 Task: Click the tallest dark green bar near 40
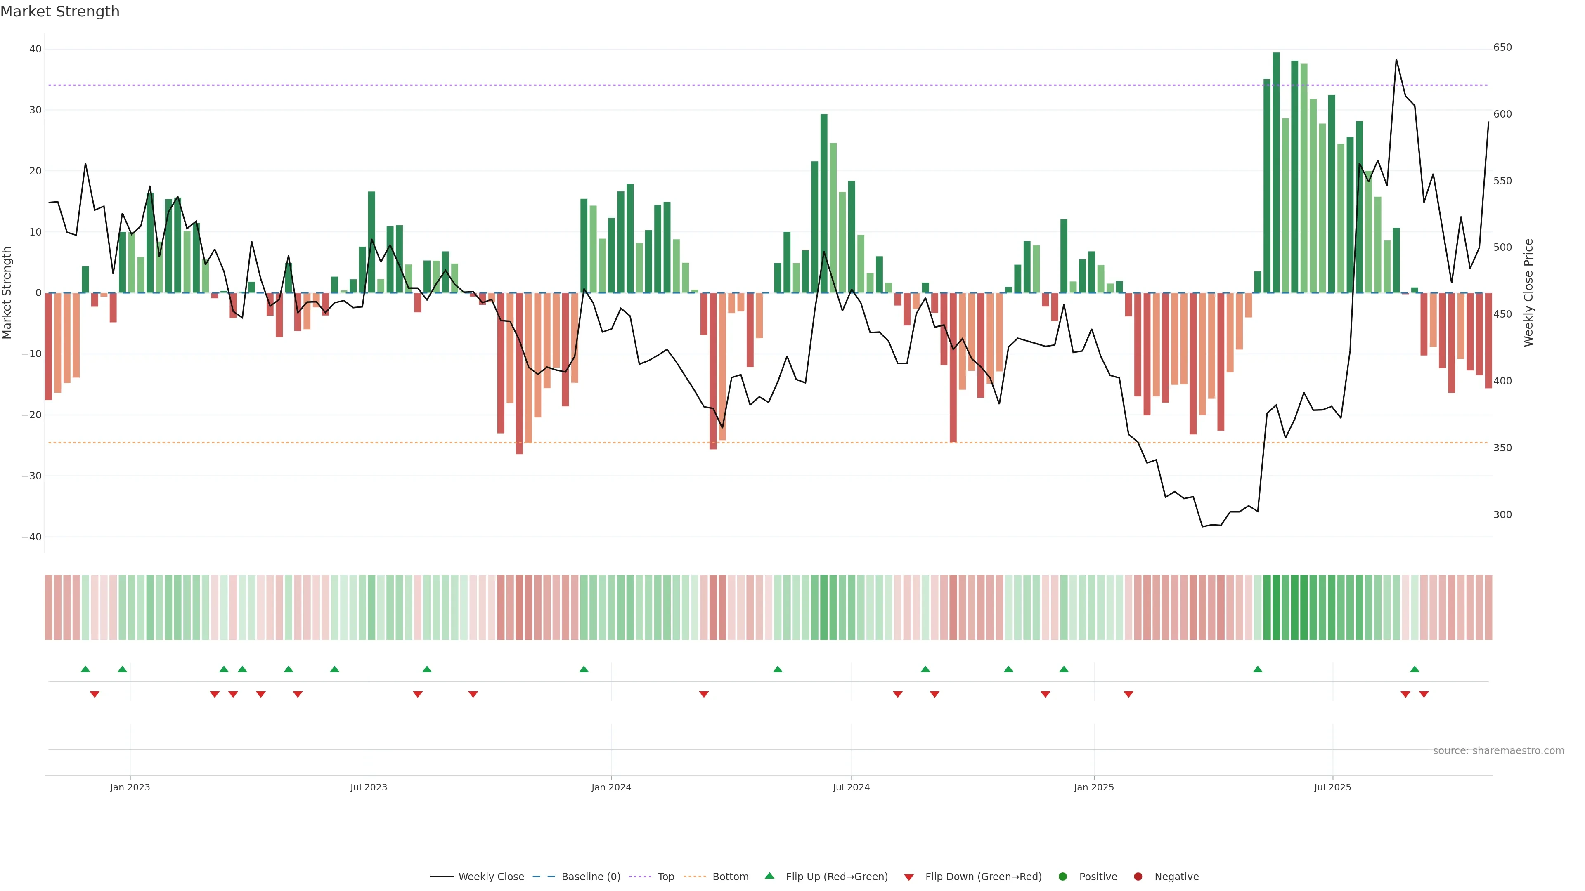pyautogui.click(x=1276, y=172)
